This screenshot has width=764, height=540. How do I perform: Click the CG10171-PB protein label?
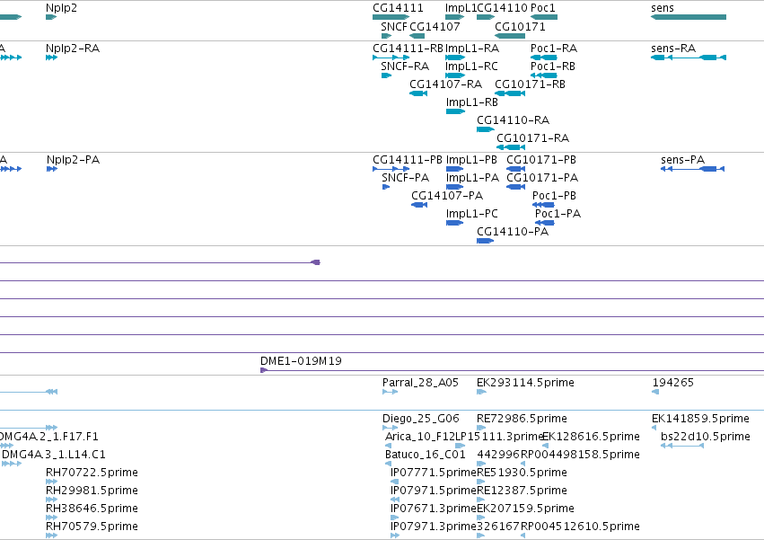click(541, 160)
